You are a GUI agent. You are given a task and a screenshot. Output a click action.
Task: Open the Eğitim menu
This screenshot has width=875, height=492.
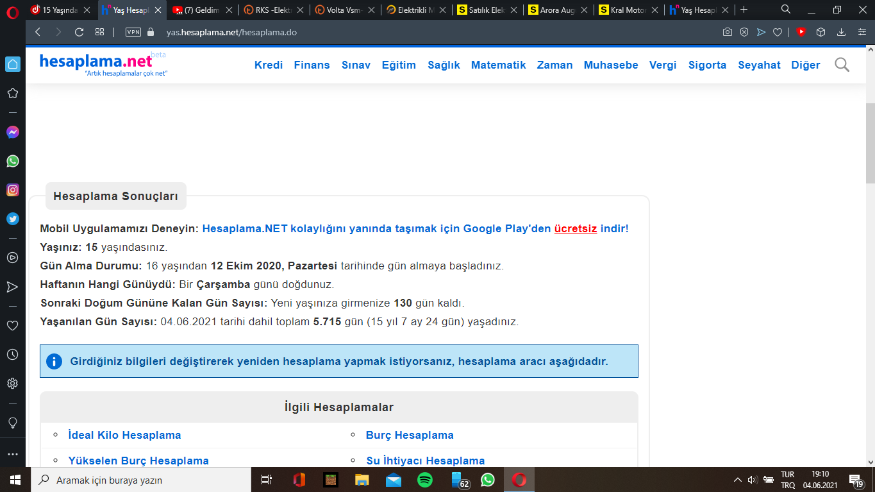point(399,65)
